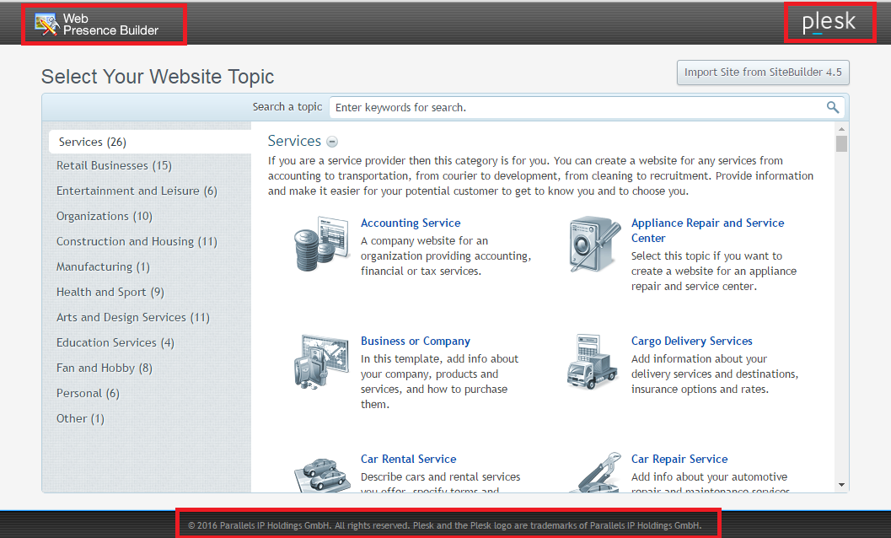891x538 pixels.
Task: Open the Accounting Service topic link
Action: tap(411, 223)
